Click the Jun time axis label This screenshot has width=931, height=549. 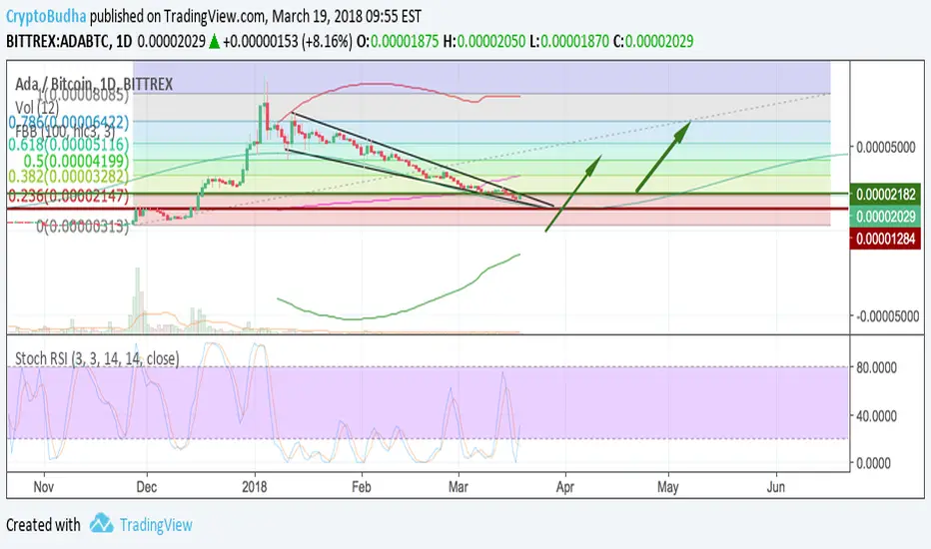pyautogui.click(x=776, y=487)
